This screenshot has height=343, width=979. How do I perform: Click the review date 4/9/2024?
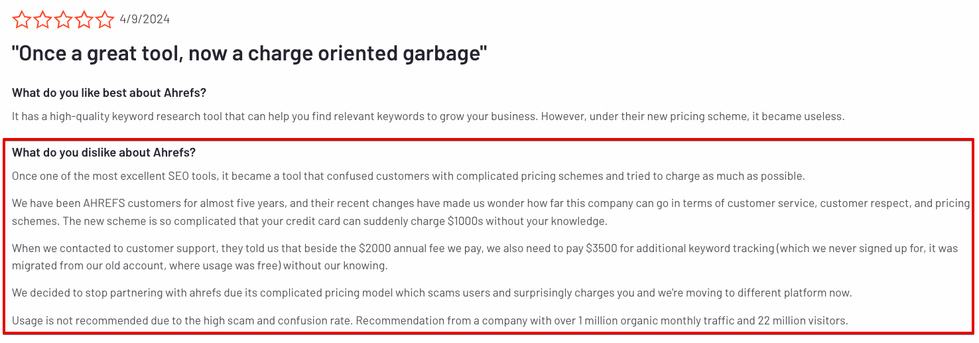[145, 19]
